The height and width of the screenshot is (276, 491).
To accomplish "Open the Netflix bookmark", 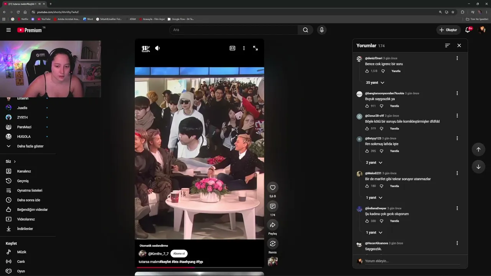I will 23,19.
